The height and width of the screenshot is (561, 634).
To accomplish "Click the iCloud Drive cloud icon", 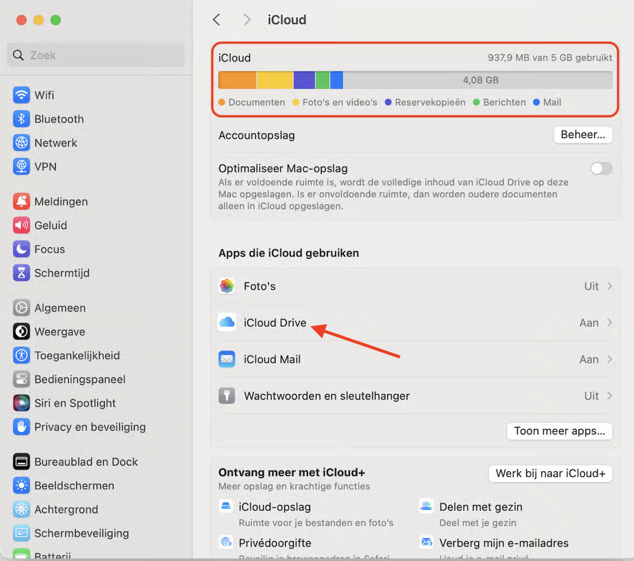I will click(226, 323).
